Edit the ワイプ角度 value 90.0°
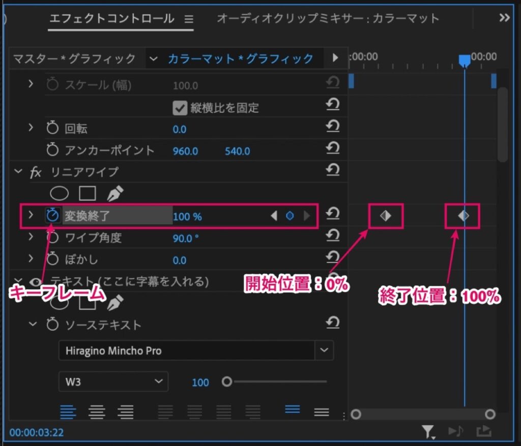This screenshot has width=521, height=446. click(185, 239)
